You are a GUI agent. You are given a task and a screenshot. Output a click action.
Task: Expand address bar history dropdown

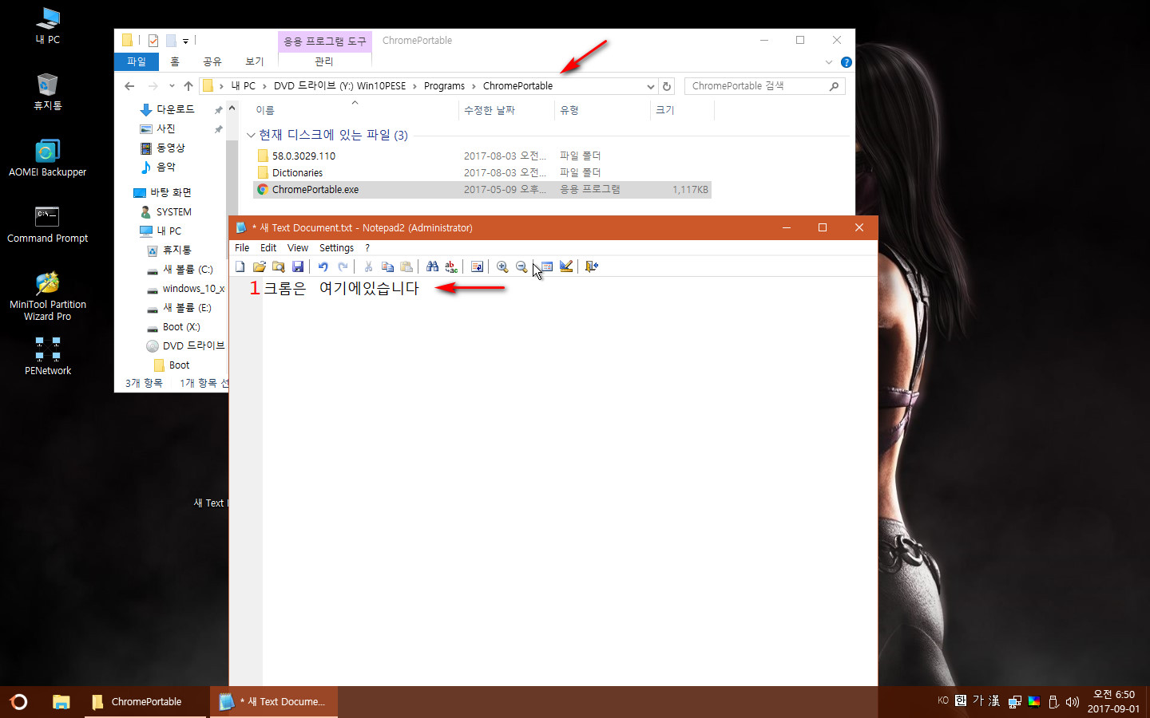point(650,86)
